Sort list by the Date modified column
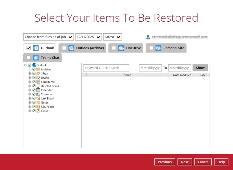 182,75
